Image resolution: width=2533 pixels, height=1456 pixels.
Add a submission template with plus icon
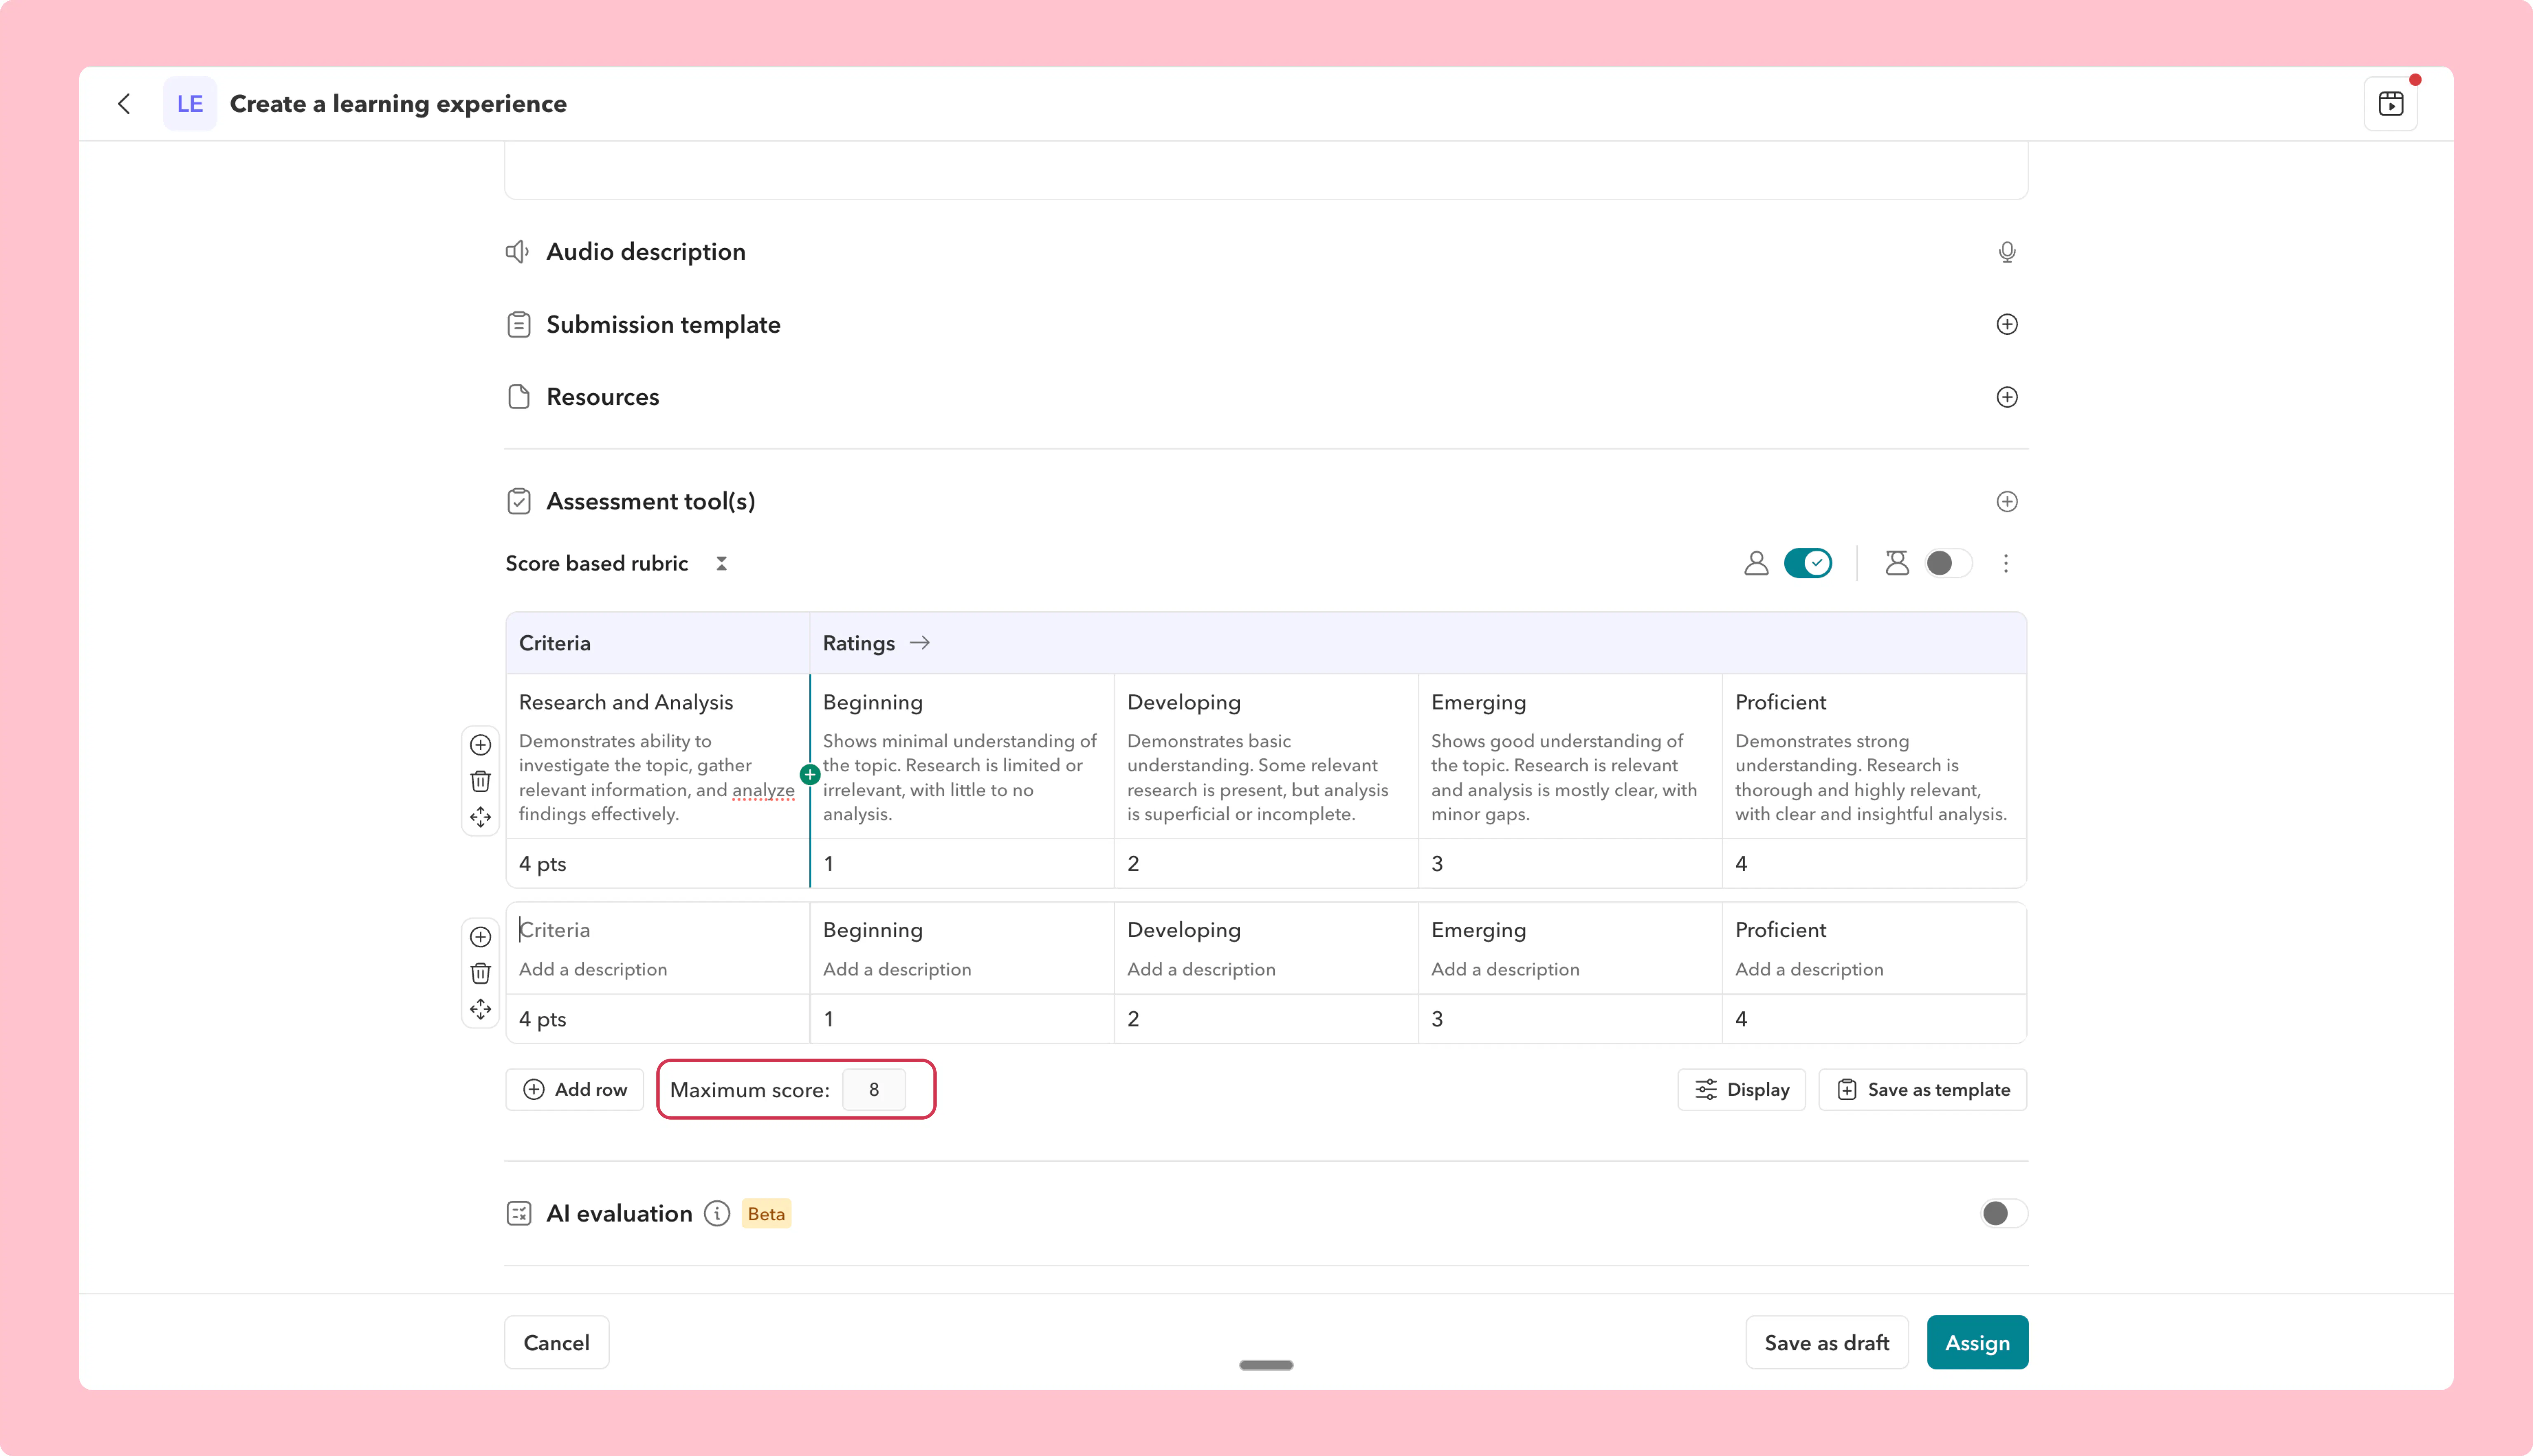tap(2007, 324)
